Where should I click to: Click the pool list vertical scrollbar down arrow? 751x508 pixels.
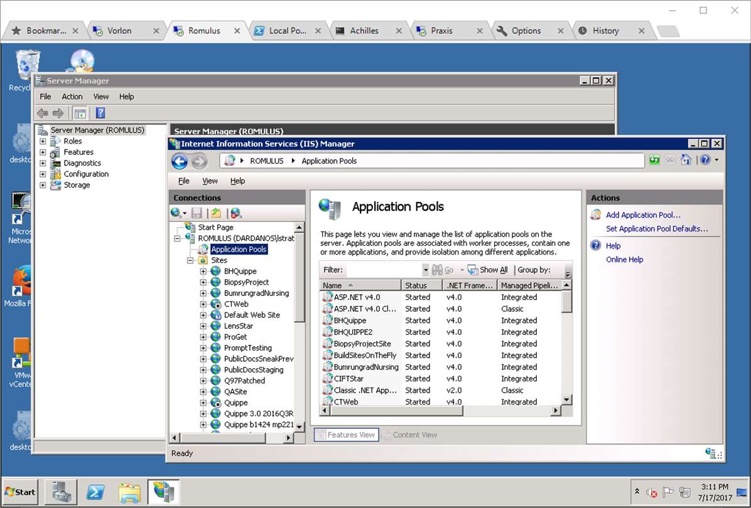coord(566,400)
